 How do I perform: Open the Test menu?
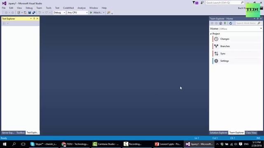click(57, 8)
